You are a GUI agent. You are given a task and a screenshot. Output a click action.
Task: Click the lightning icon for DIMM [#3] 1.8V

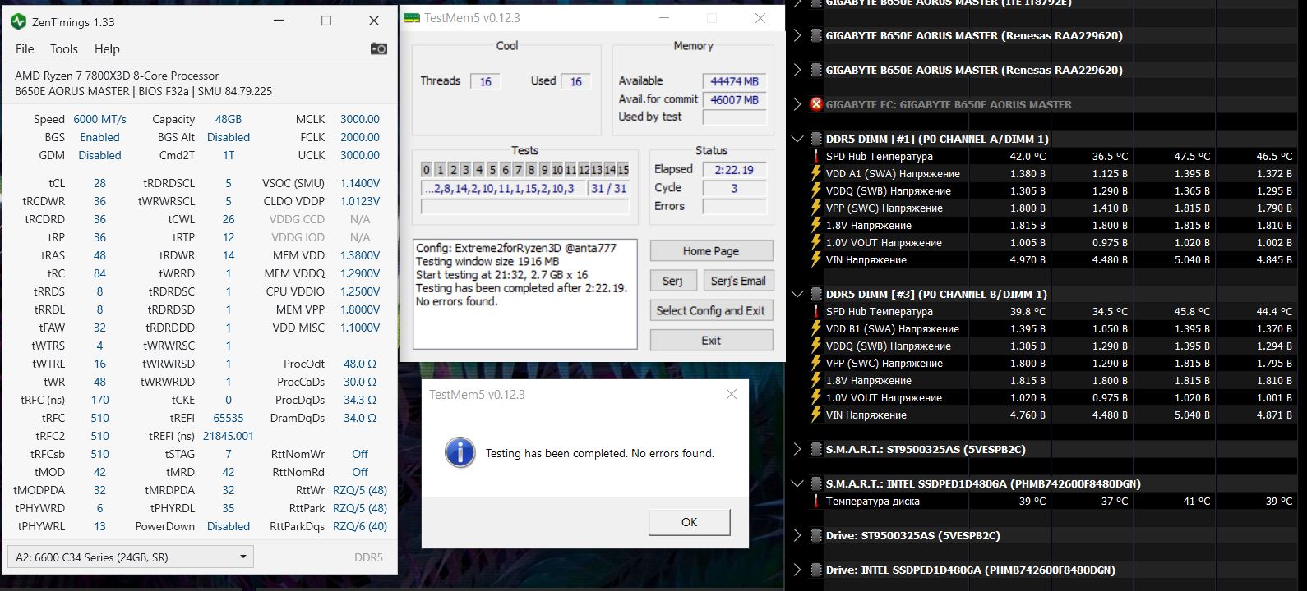coord(815,380)
